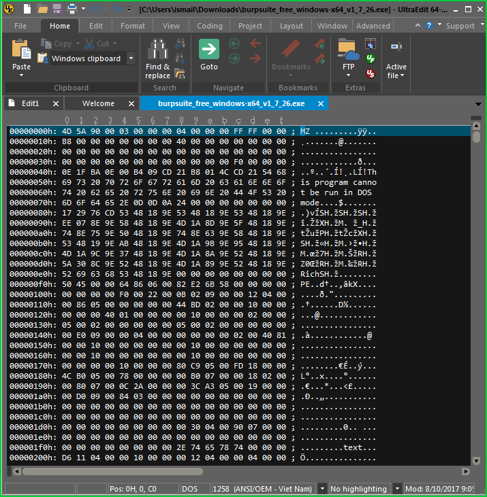
Task: Open the File ribbon tab
Action: click(20, 26)
